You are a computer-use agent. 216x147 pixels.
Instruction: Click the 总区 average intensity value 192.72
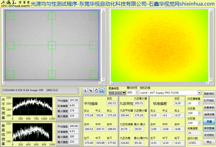click(112, 103)
